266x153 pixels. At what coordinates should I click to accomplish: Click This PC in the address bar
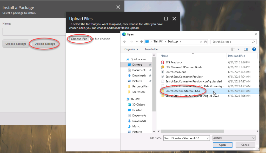[x=158, y=42]
